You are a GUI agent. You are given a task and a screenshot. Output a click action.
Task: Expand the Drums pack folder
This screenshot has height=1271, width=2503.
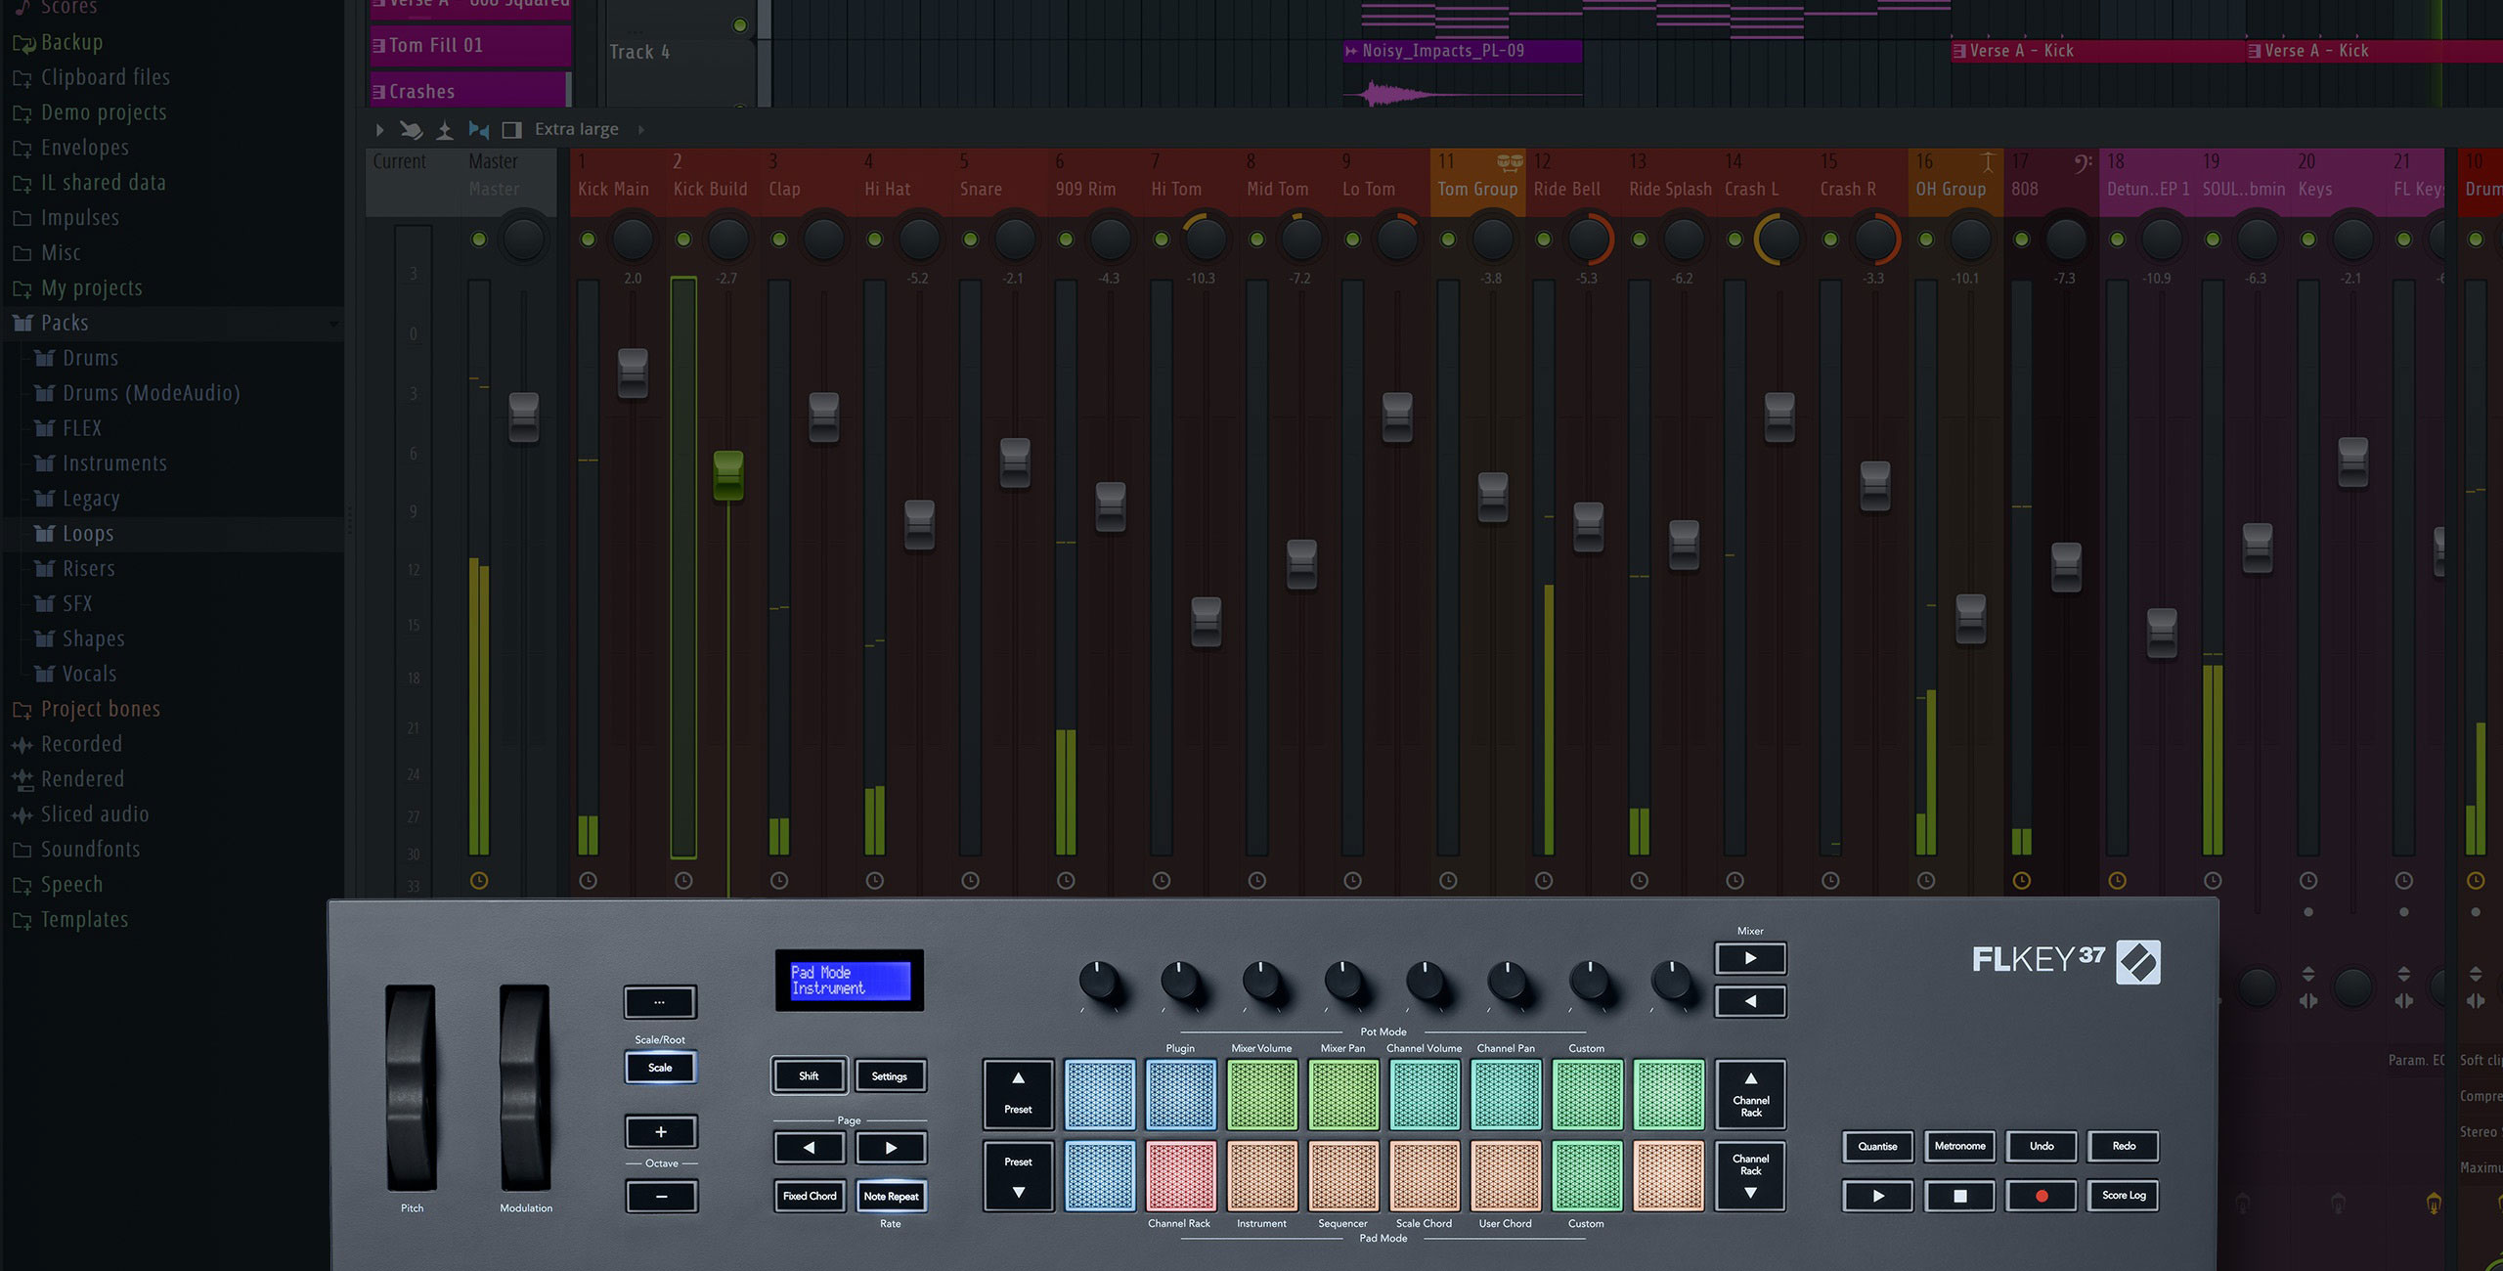click(90, 358)
